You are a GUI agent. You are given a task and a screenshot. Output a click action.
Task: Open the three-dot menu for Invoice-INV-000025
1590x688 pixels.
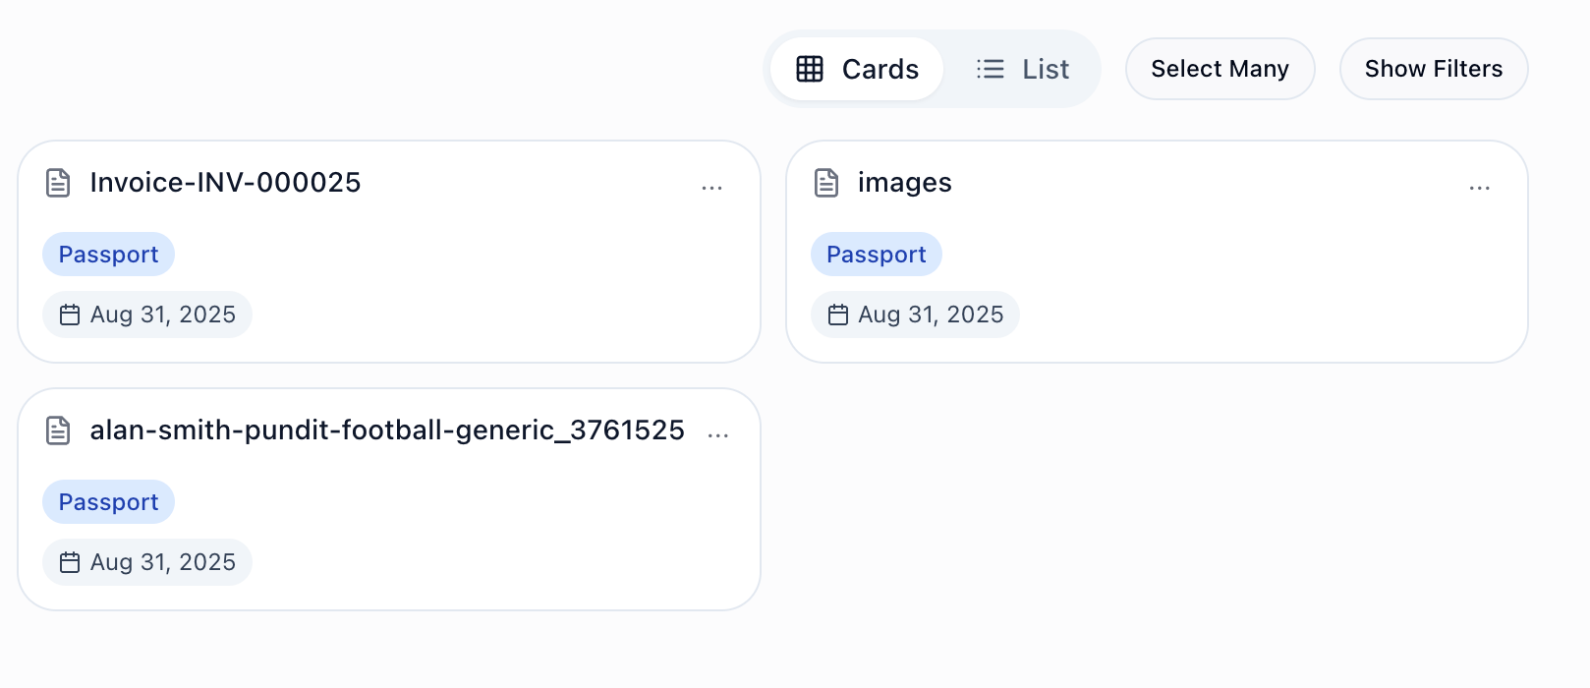(x=712, y=187)
